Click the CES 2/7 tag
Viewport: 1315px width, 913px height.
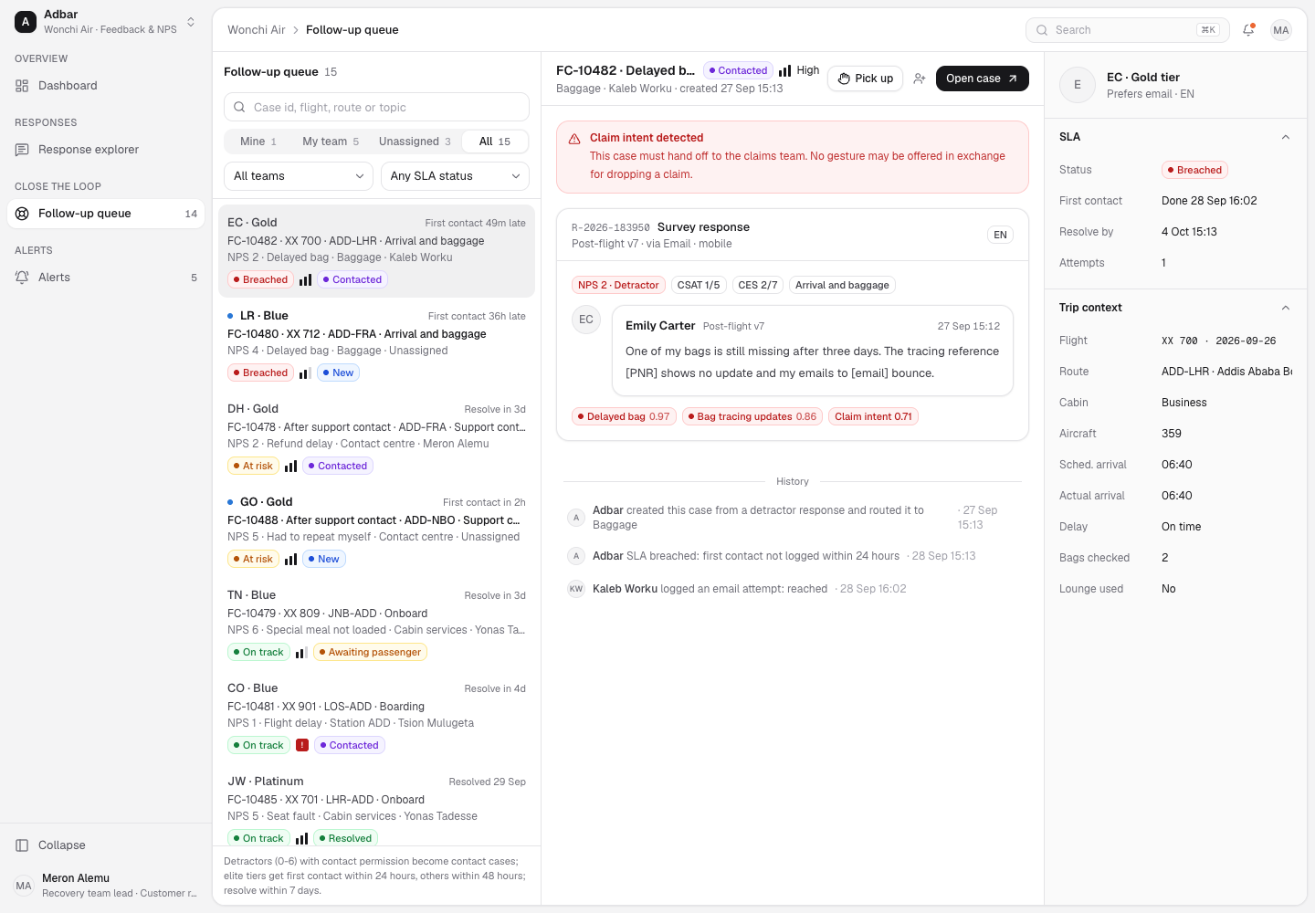tap(758, 285)
